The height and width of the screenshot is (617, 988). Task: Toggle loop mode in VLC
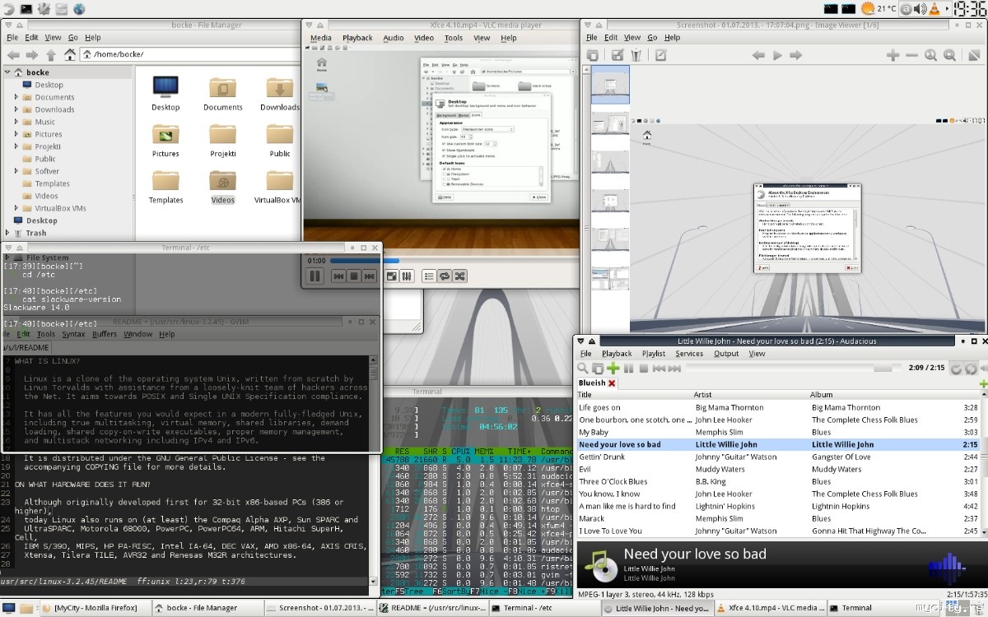point(445,276)
